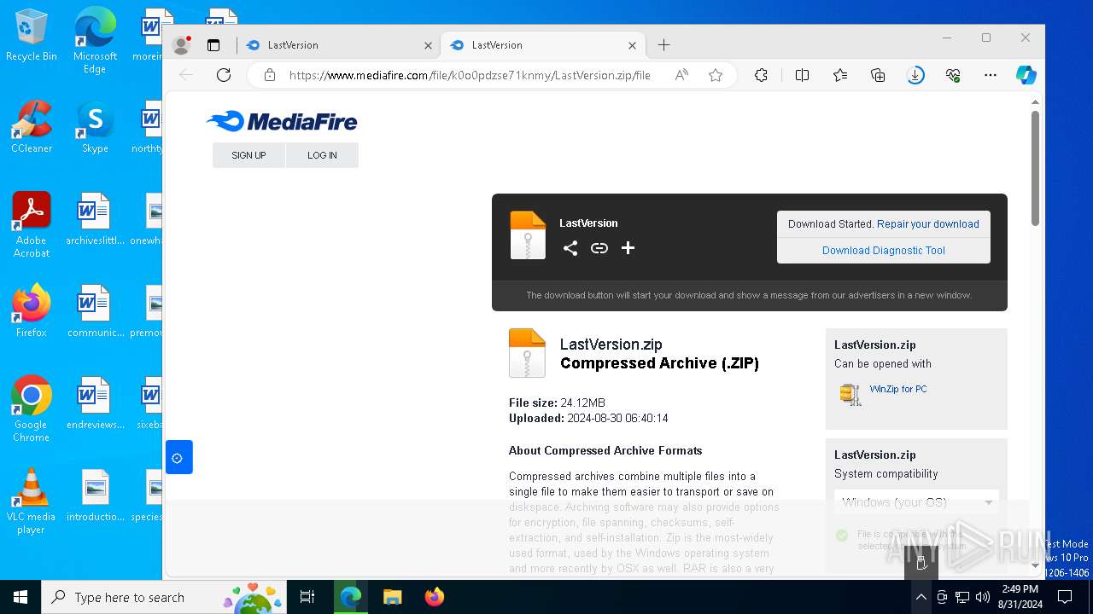Click the WinZip application icon
The height and width of the screenshot is (614, 1093).
[x=850, y=393]
